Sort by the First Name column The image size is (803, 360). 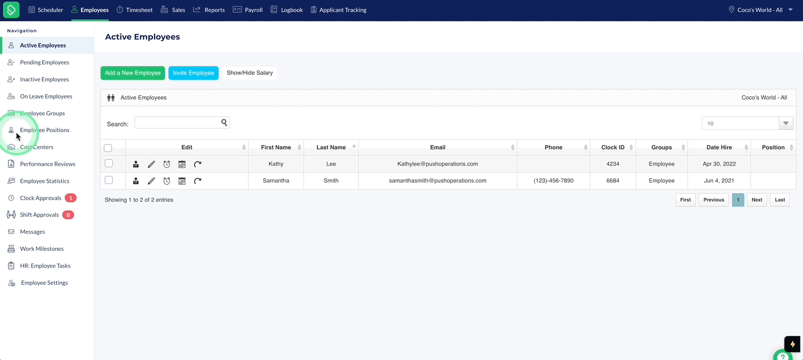coord(276,147)
